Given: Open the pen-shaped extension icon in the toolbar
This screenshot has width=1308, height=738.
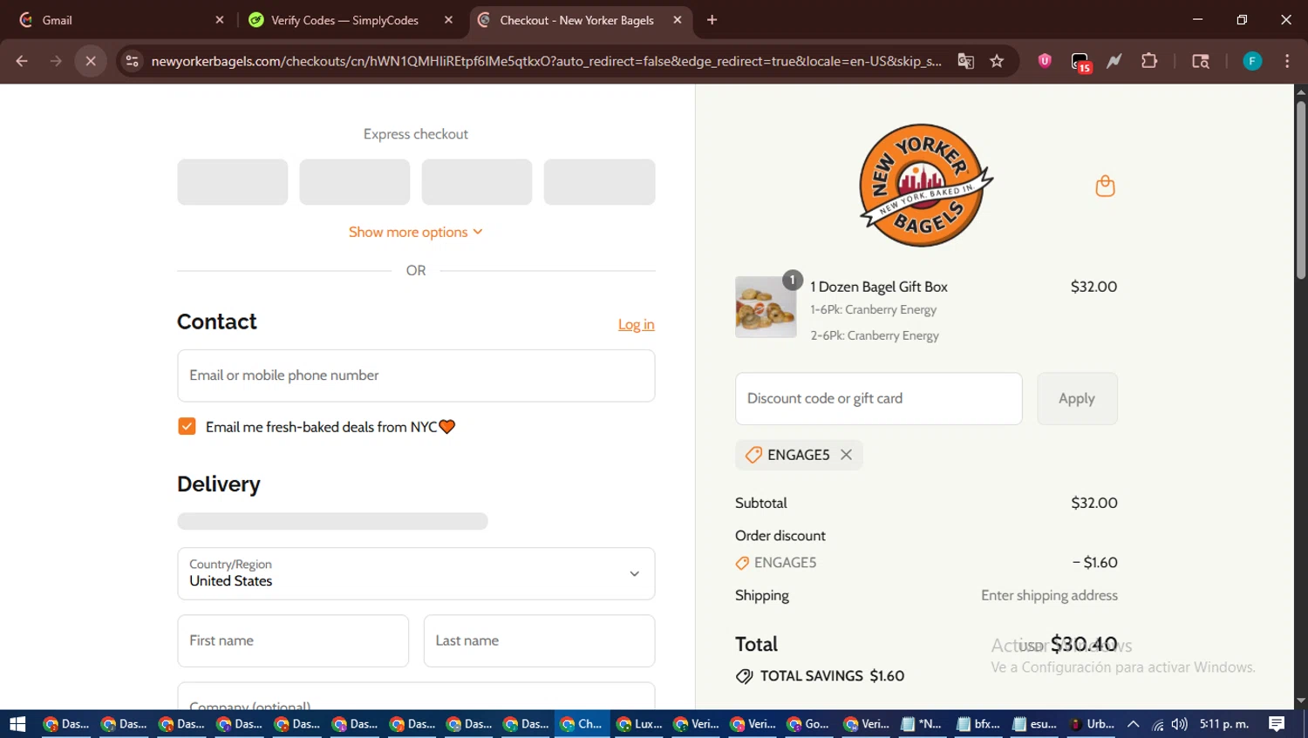Looking at the screenshot, I should pyautogui.click(x=1114, y=61).
